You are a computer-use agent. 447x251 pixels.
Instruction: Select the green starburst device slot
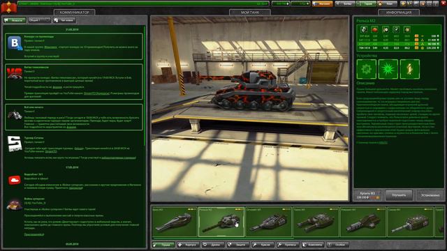pos(388,69)
